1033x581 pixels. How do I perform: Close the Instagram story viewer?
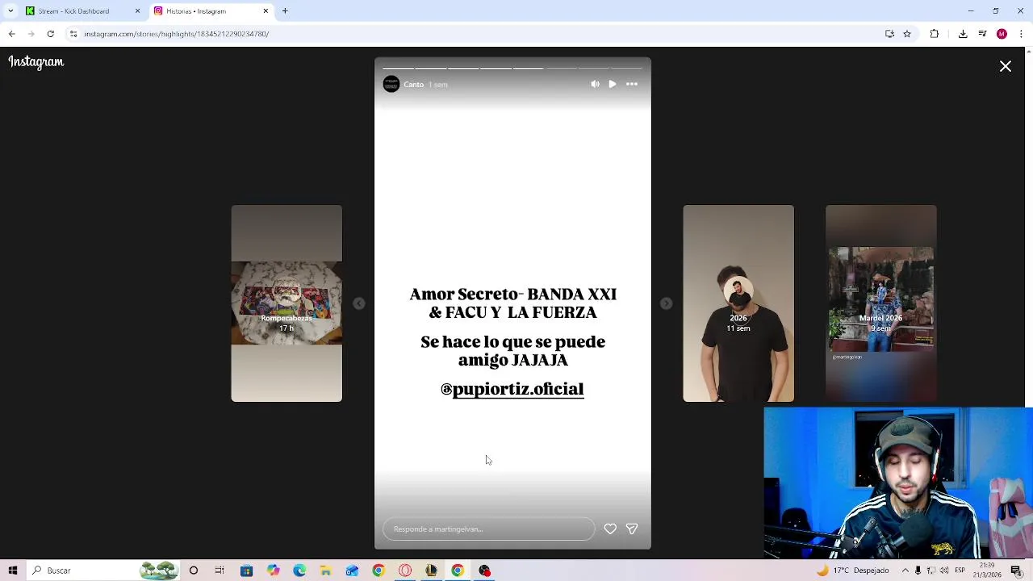(1005, 67)
